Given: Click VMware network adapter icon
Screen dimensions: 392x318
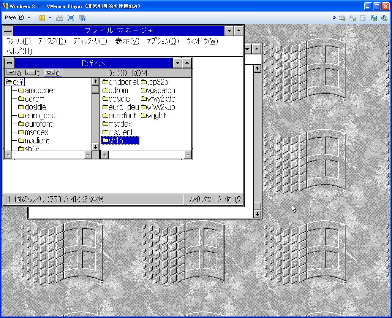Looking at the screenshot, I should (374, 18).
